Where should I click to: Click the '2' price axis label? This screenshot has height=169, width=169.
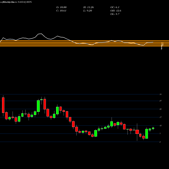pos(160,142)
